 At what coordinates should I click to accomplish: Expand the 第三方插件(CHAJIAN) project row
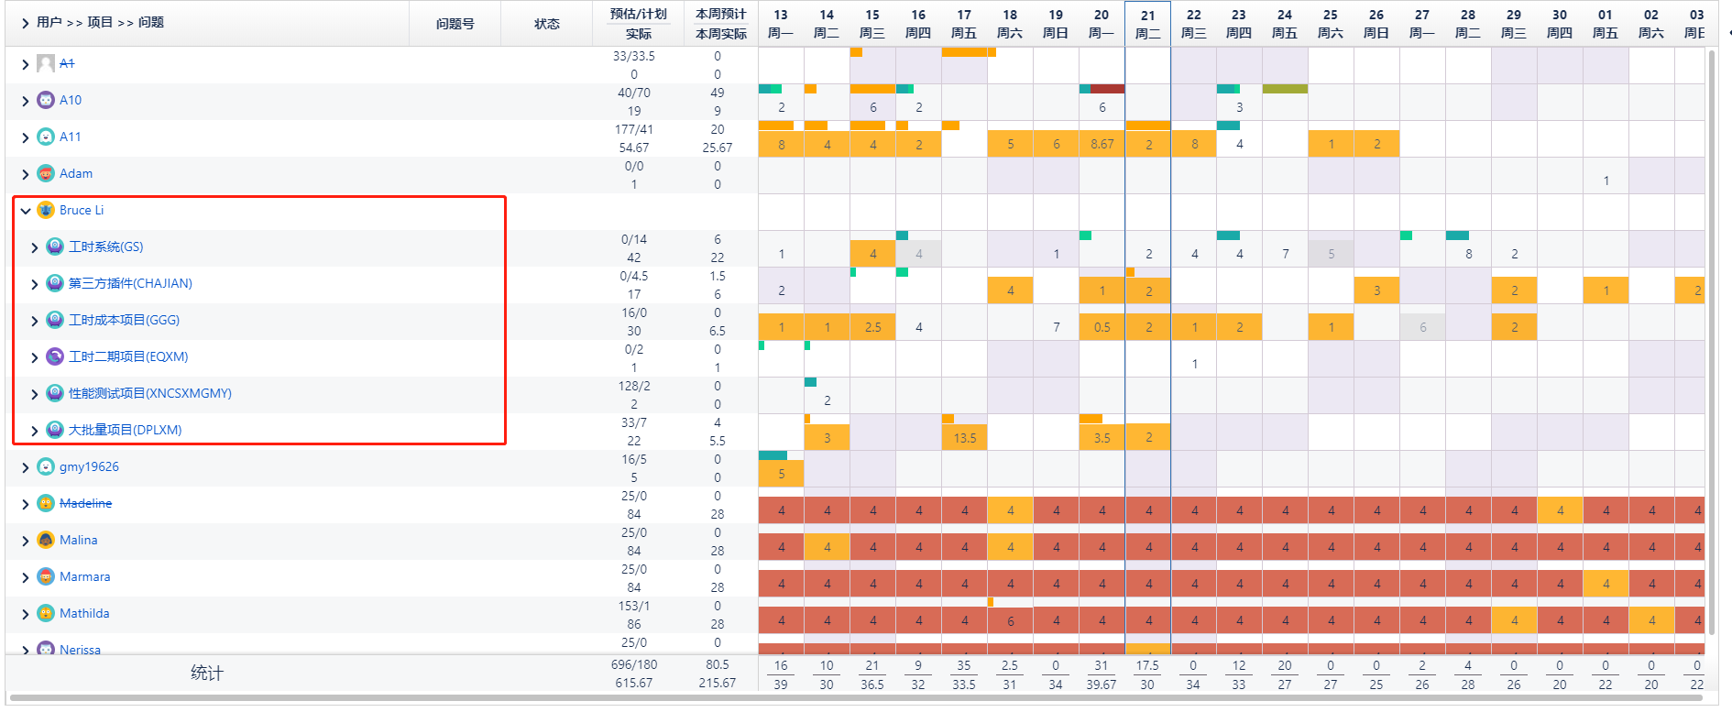(35, 283)
